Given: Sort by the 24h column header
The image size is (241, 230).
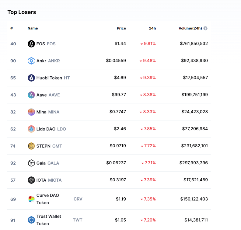Looking at the screenshot, I should (152, 28).
